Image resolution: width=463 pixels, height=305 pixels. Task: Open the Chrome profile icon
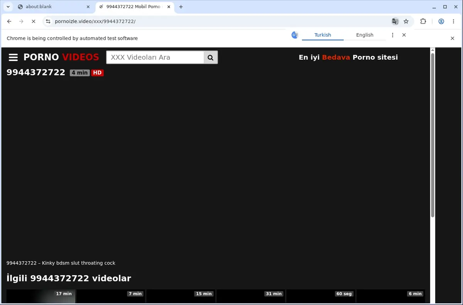click(441, 22)
